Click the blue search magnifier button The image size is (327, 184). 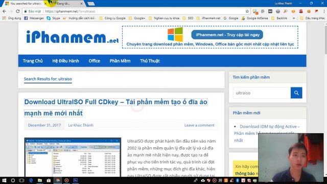pos(296,93)
